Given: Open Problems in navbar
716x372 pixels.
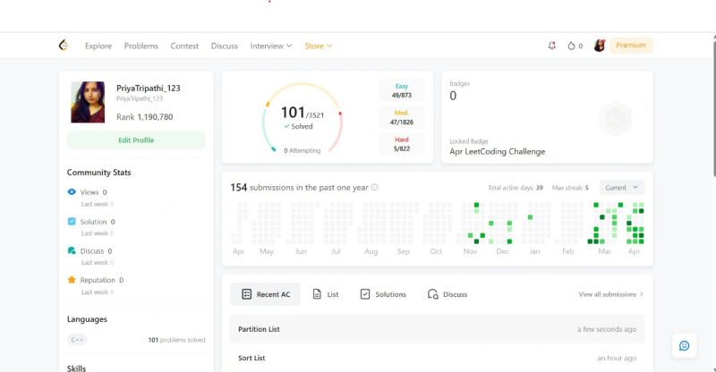Looking at the screenshot, I should coord(141,46).
